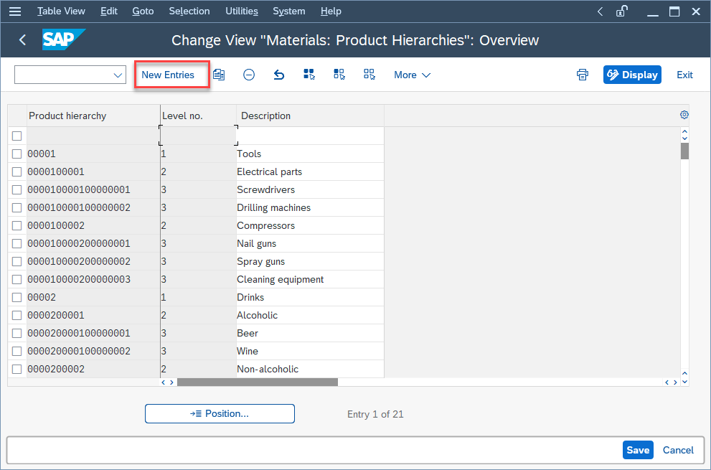Click the Deselect All icon
This screenshot has height=470, width=711.
click(x=369, y=75)
